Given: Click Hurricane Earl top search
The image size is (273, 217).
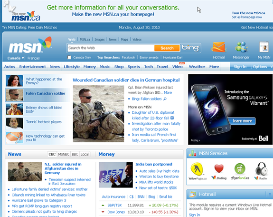Looking at the screenshot, I should pyautogui.click(x=173, y=58).
